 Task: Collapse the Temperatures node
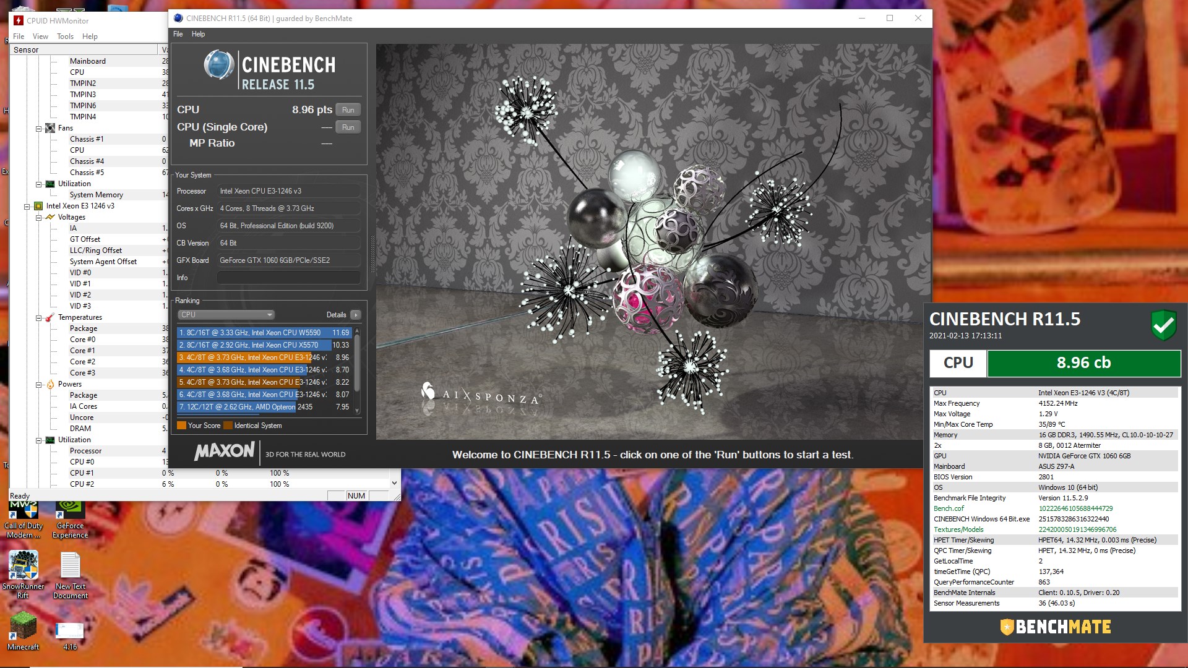(38, 318)
